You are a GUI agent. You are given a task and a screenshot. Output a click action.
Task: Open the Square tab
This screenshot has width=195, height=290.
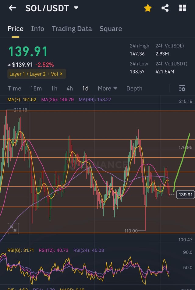click(111, 29)
